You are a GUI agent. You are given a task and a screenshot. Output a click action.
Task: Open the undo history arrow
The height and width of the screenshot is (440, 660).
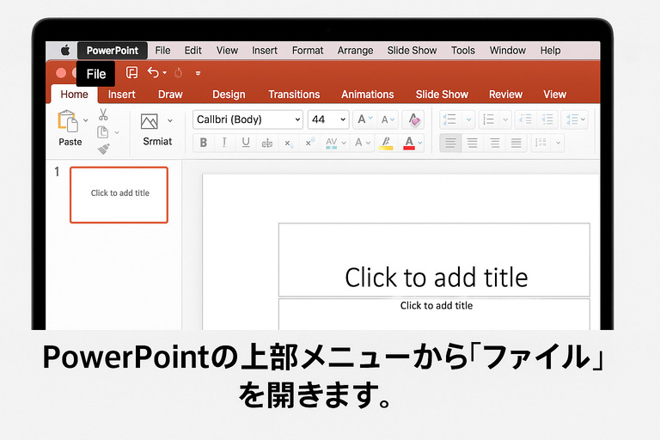165,73
